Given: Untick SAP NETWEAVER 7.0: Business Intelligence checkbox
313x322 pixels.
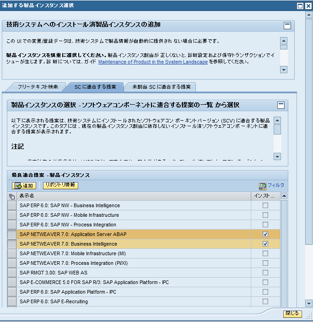Looking at the screenshot, I should pyautogui.click(x=265, y=244).
